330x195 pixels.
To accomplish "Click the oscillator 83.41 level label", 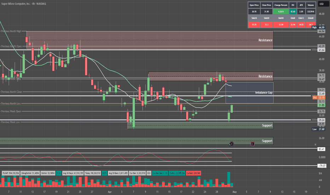I will [322, 149].
